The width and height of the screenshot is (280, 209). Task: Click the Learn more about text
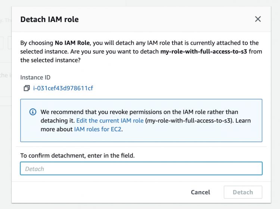click(56, 129)
